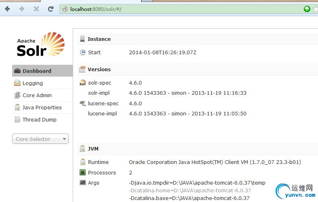Viewport: 318px width, 202px height.
Task: Click the Runtime jar icon
Action: pyautogui.click(x=83, y=162)
